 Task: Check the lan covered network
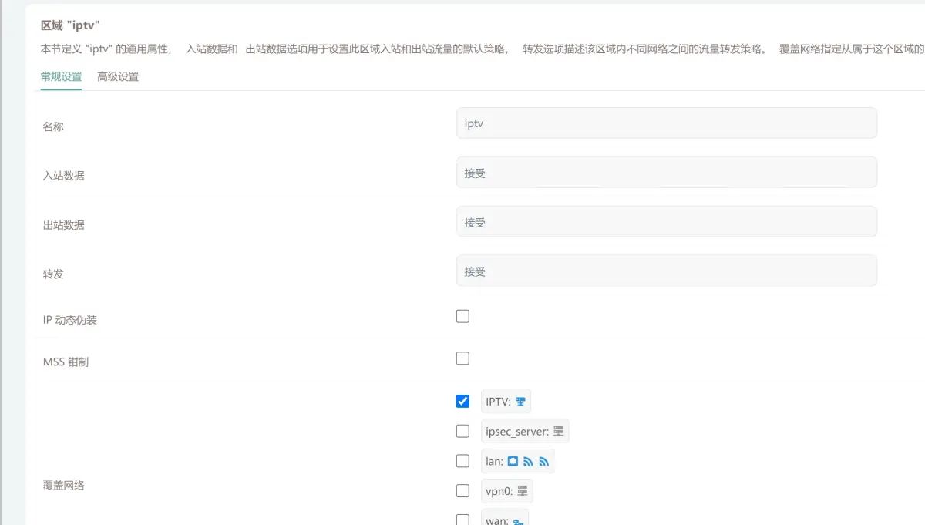click(x=462, y=460)
